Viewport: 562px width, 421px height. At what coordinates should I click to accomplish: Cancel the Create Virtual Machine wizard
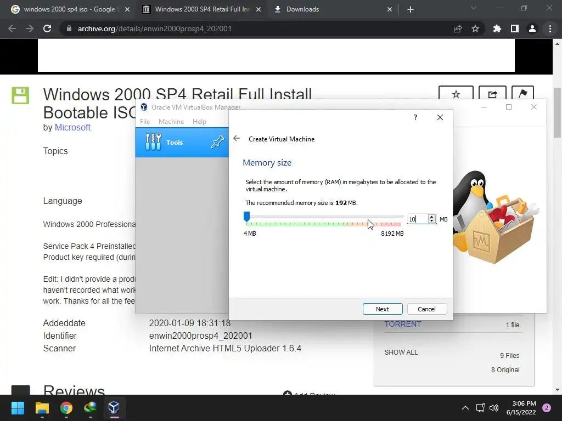(426, 309)
